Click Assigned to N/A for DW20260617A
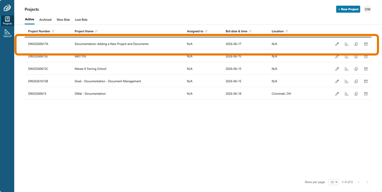This screenshot has width=382, height=192. coord(190,44)
